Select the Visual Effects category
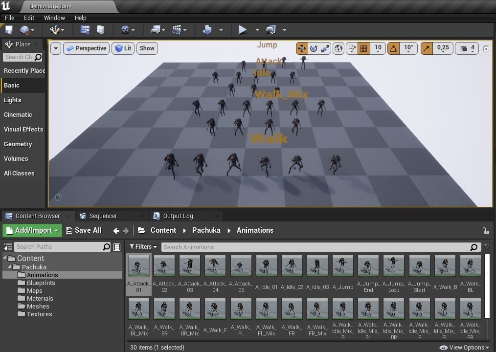 coord(23,130)
